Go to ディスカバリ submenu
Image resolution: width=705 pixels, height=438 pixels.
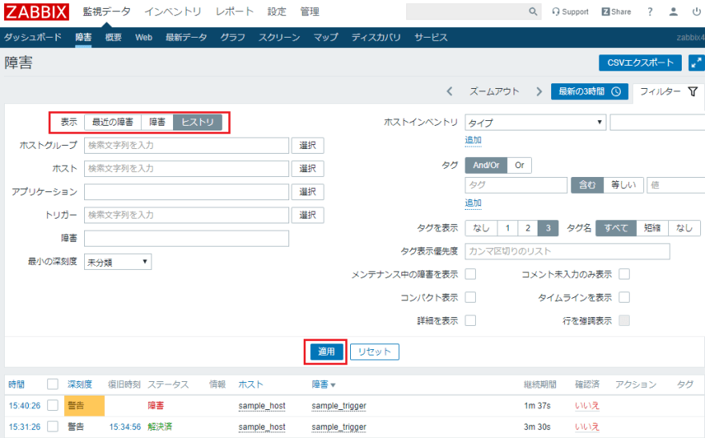point(376,38)
